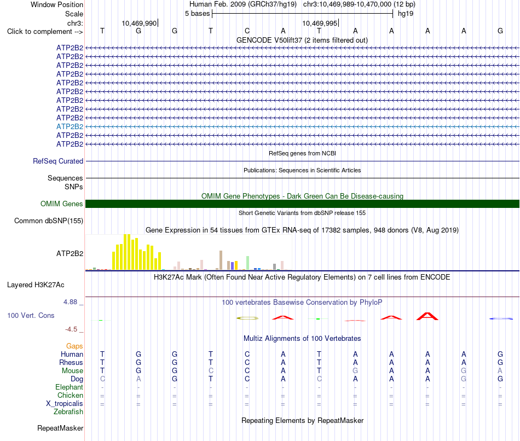520x441 pixels.
Task: Click the H3K27Ac Mark track title
Action: 302,277
